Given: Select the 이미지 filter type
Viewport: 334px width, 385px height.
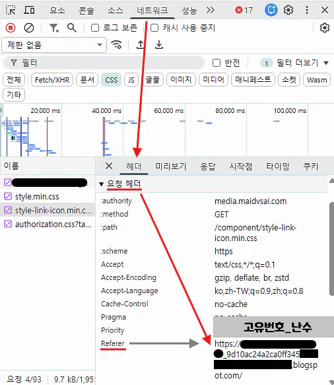Looking at the screenshot, I should (181, 80).
